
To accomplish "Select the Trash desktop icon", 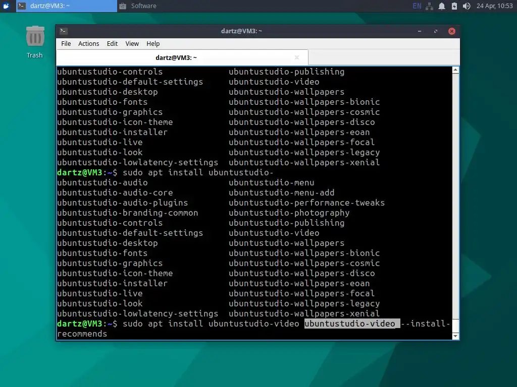I will [x=35, y=42].
